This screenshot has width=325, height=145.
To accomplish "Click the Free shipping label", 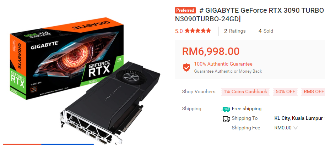I will pyautogui.click(x=247, y=108).
